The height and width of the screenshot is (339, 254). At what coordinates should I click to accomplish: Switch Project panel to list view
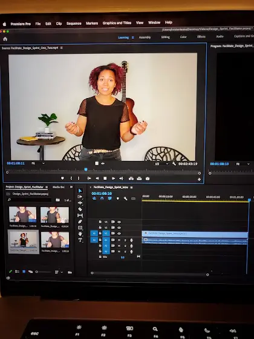click(x=17, y=272)
